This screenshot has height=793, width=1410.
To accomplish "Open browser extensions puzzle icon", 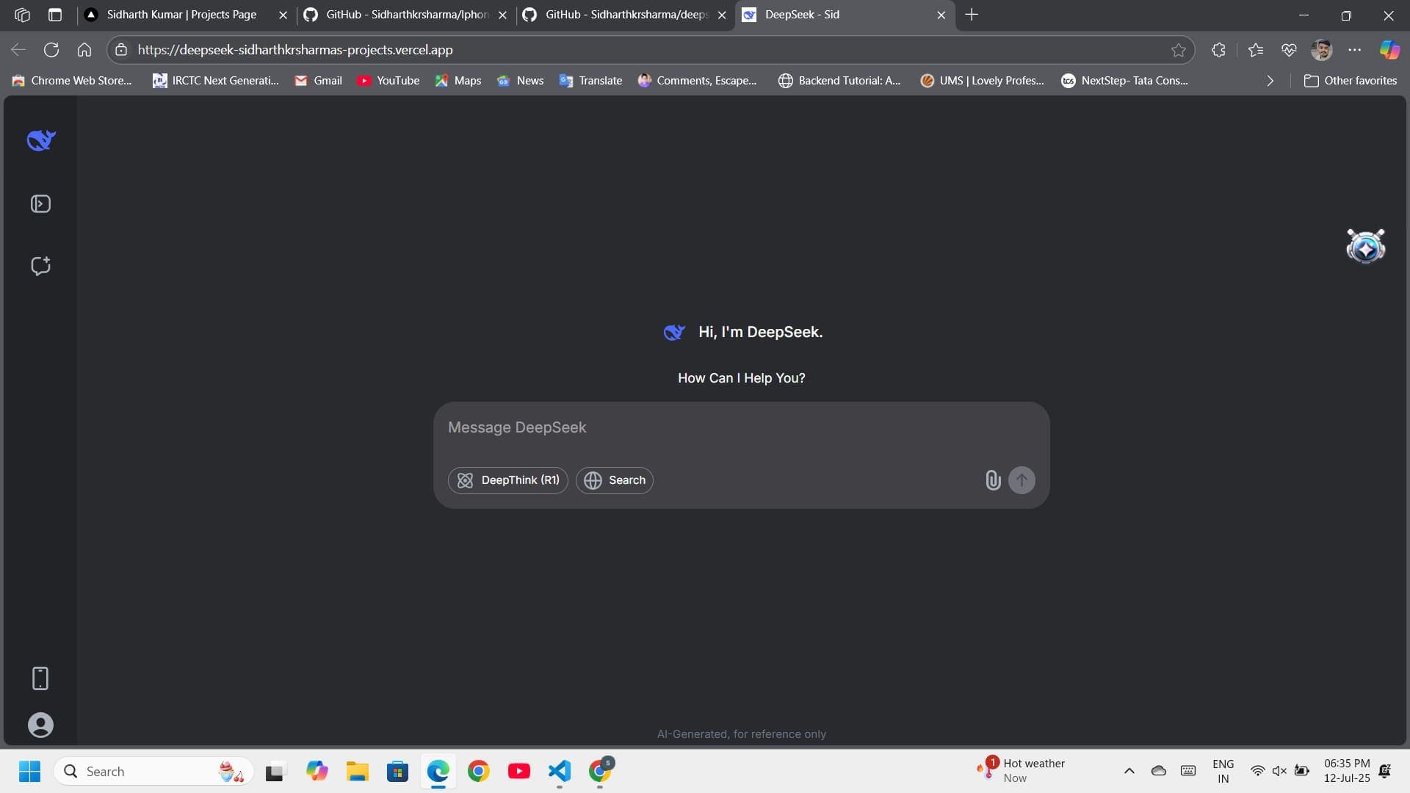I will pyautogui.click(x=1218, y=50).
